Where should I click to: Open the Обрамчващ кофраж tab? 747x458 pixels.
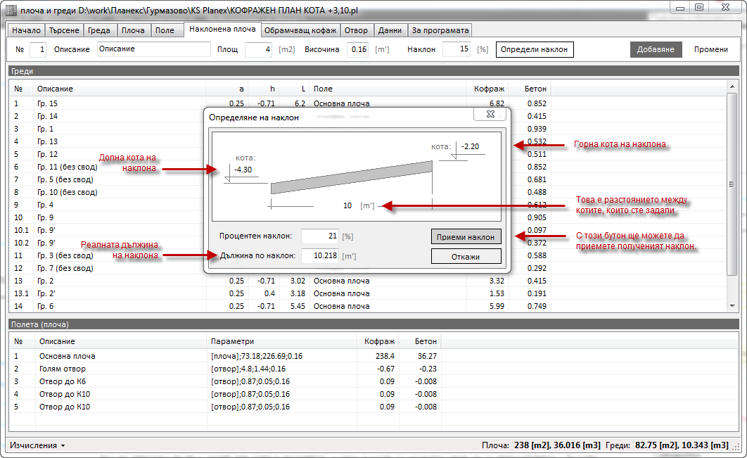pyautogui.click(x=301, y=30)
